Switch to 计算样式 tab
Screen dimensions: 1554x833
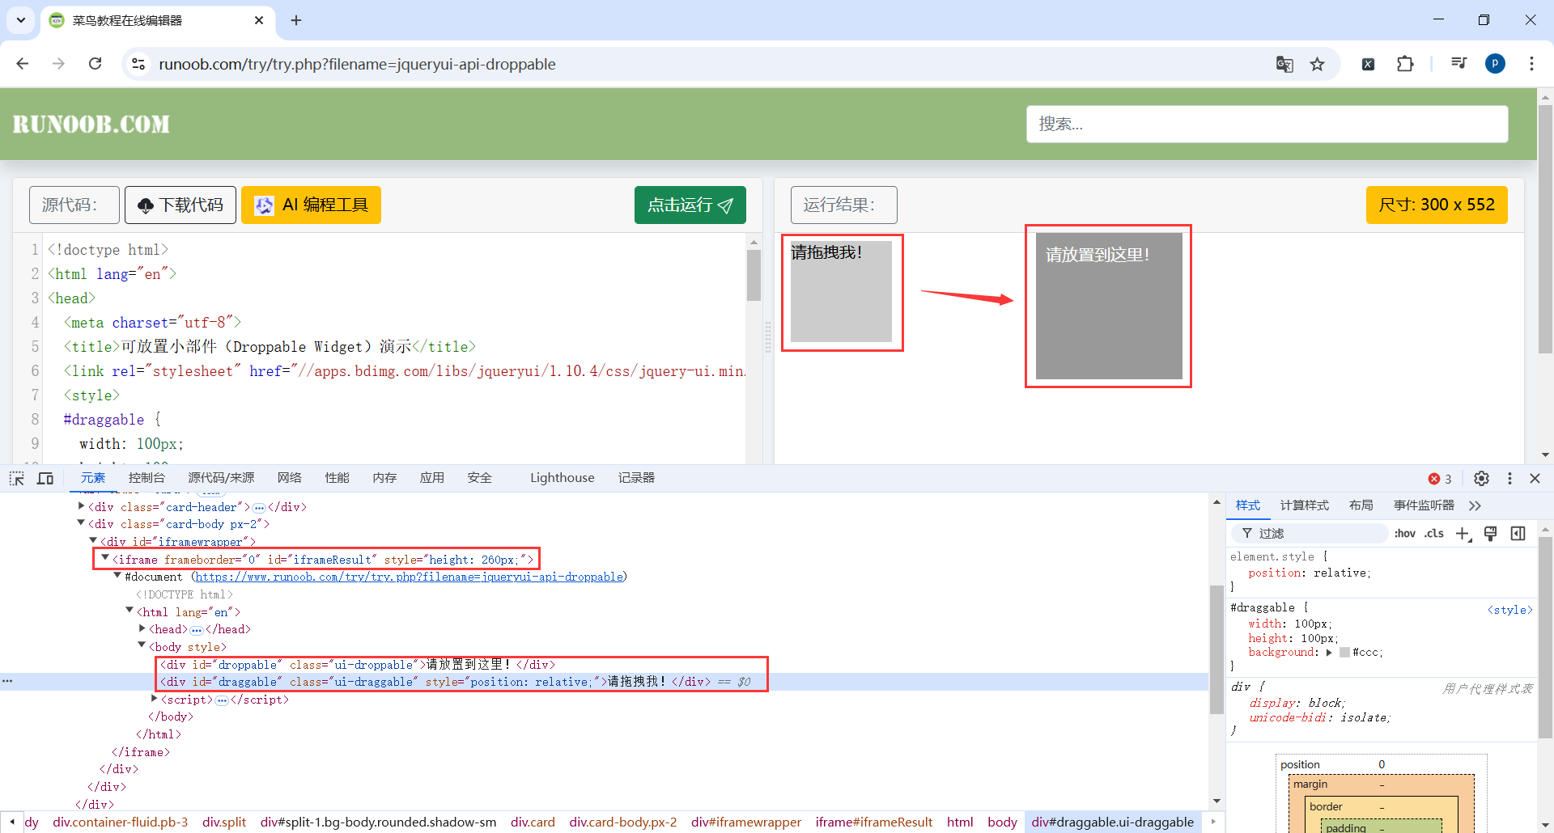tap(1305, 505)
